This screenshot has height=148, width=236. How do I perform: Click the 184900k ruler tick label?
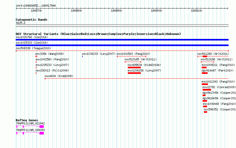(x=156, y=11)
